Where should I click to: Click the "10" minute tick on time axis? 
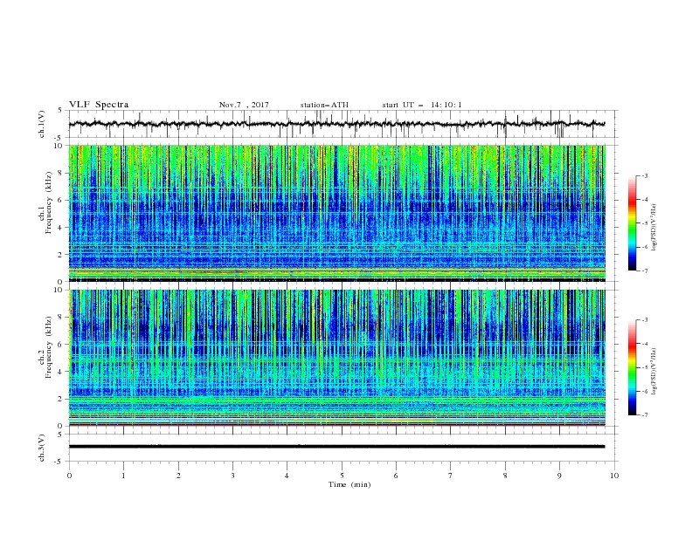[x=614, y=476]
